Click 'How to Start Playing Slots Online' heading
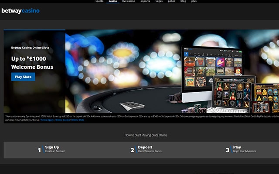 point(146,135)
